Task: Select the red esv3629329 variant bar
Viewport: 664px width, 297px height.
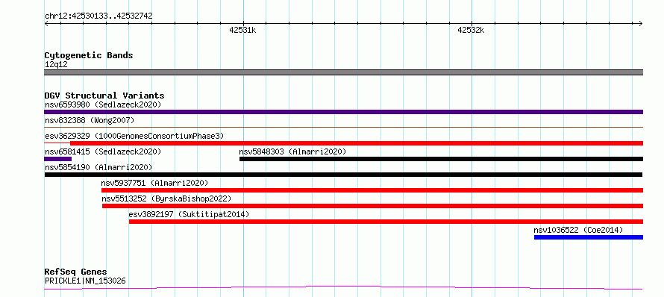Action: pyautogui.click(x=357, y=143)
